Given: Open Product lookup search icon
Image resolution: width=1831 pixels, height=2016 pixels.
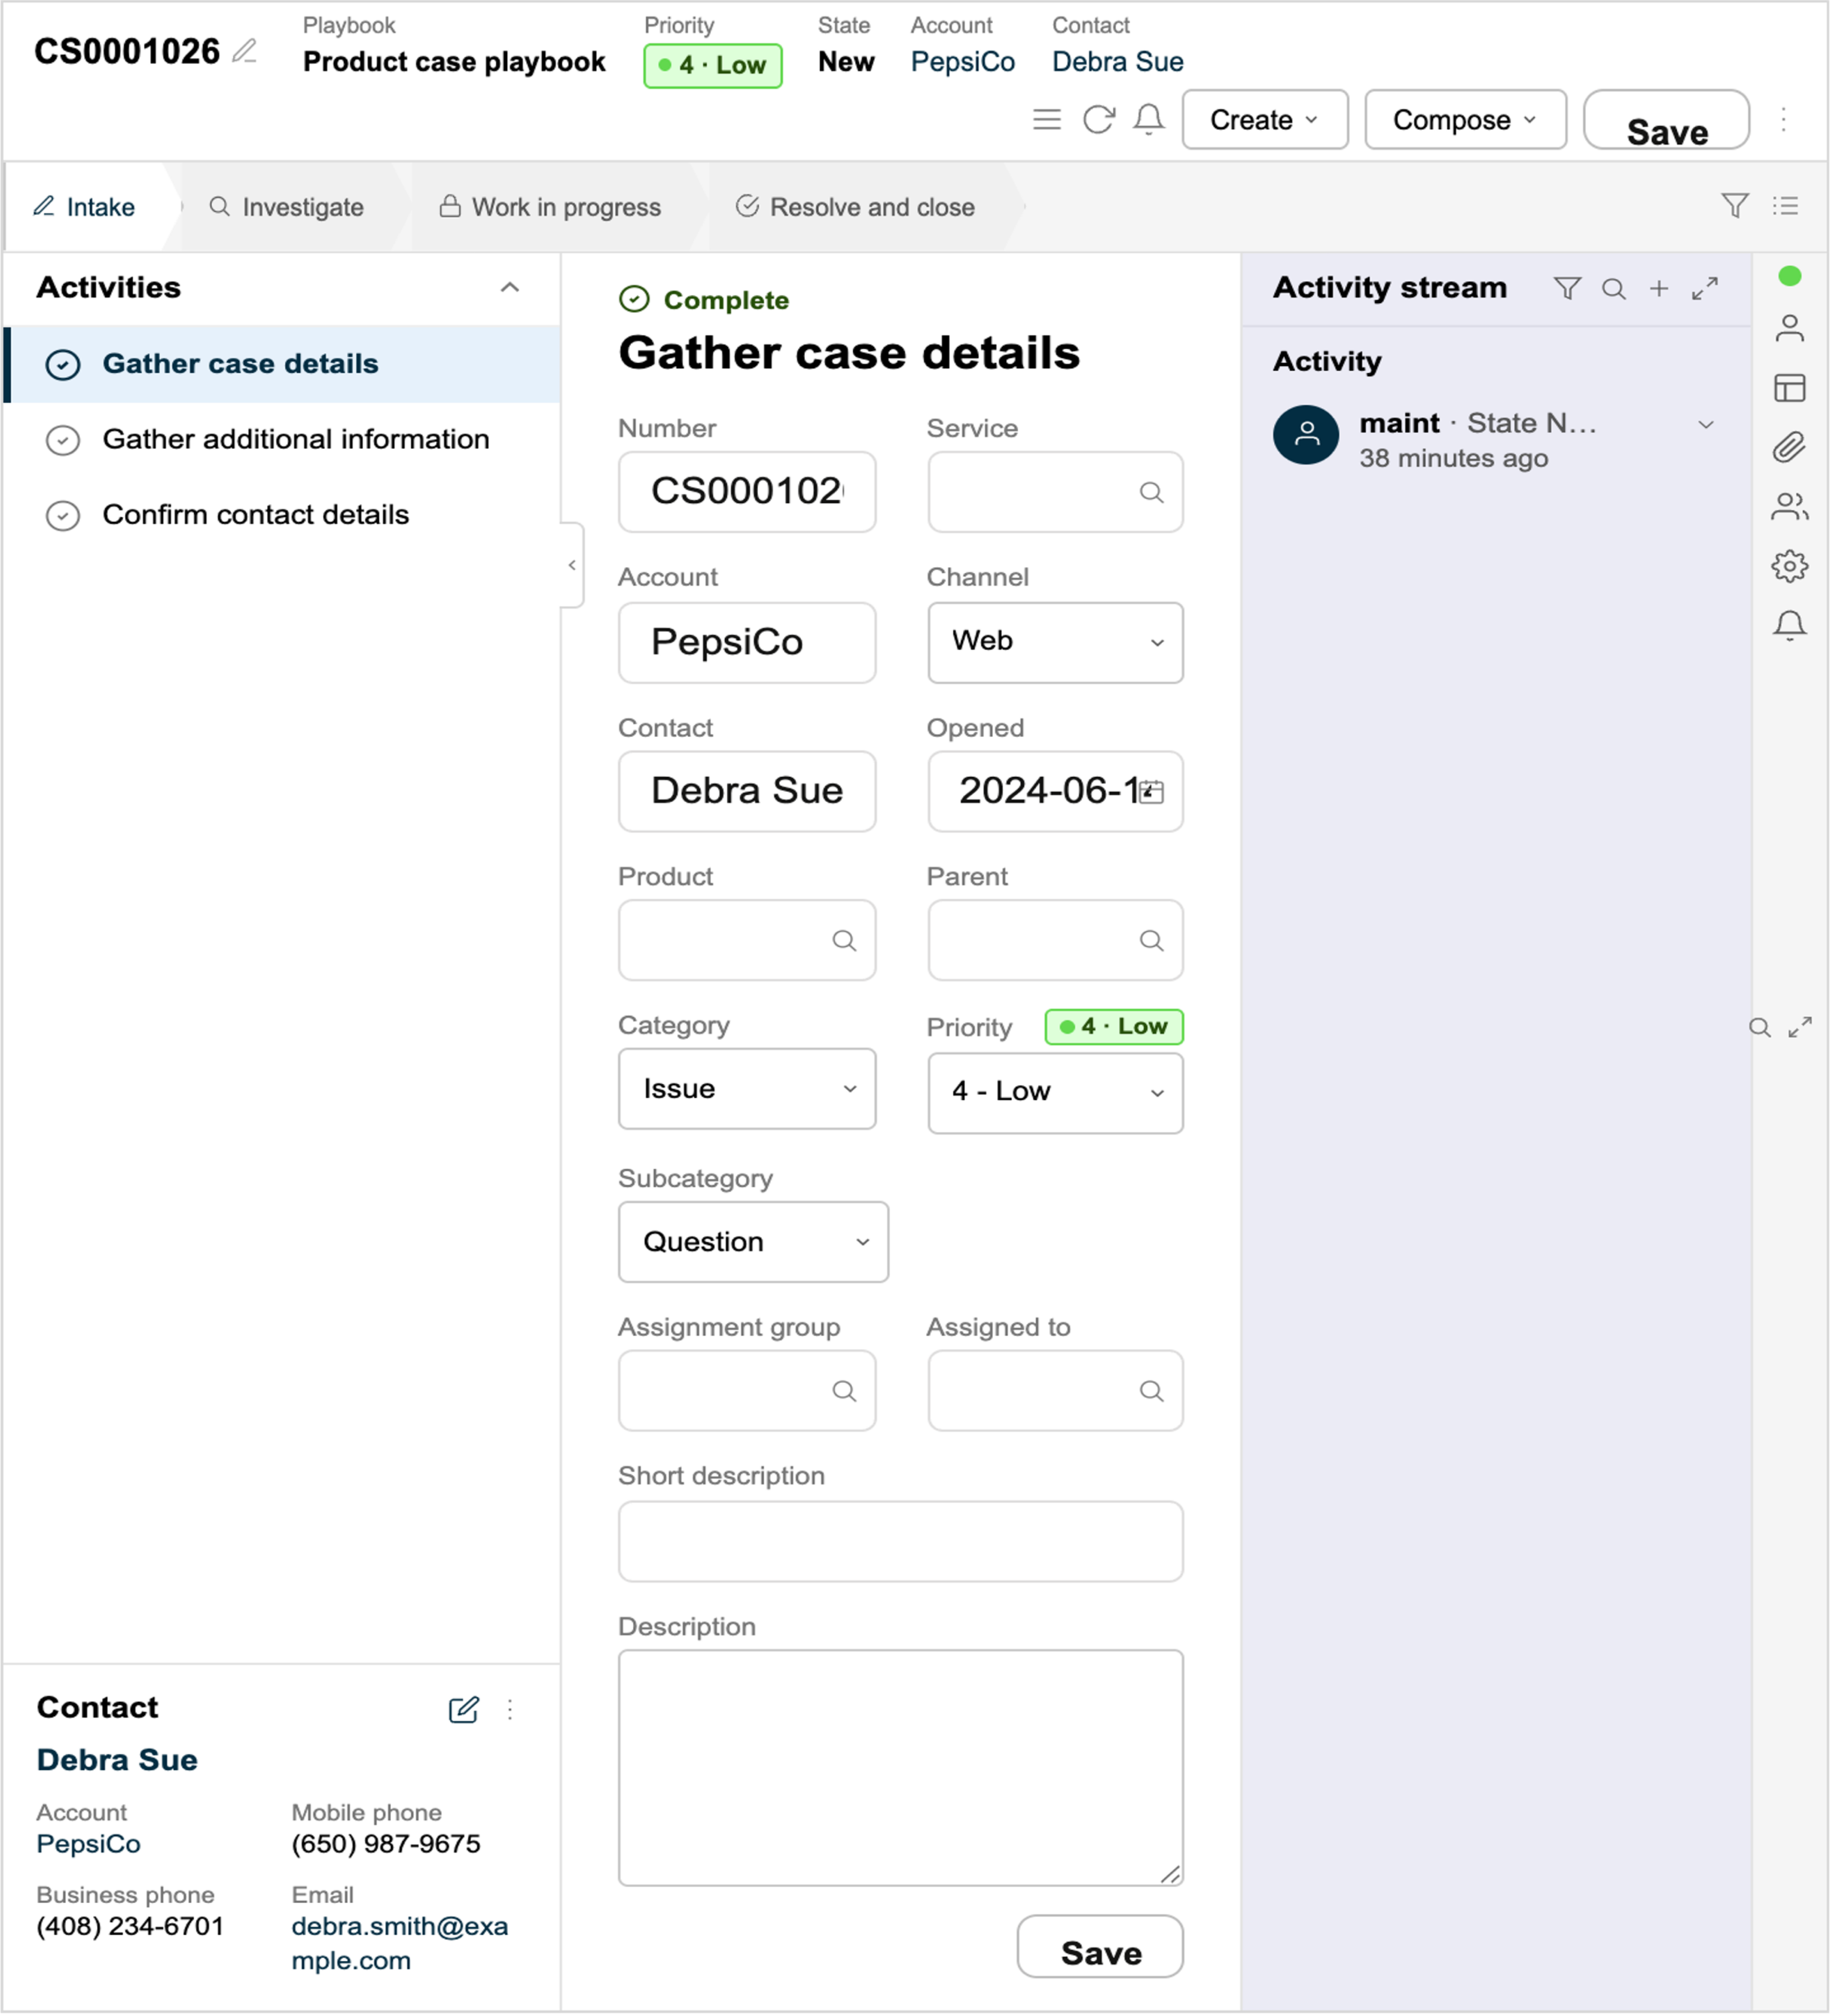Looking at the screenshot, I should point(844,941).
